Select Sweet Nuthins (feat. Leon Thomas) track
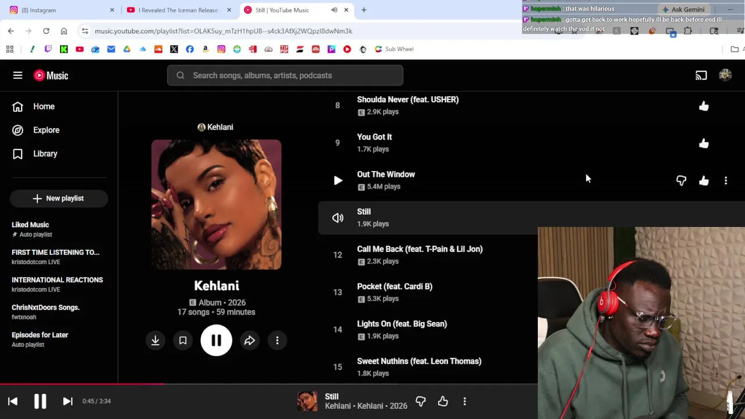Screen dimensions: 745x419 (x=419, y=361)
